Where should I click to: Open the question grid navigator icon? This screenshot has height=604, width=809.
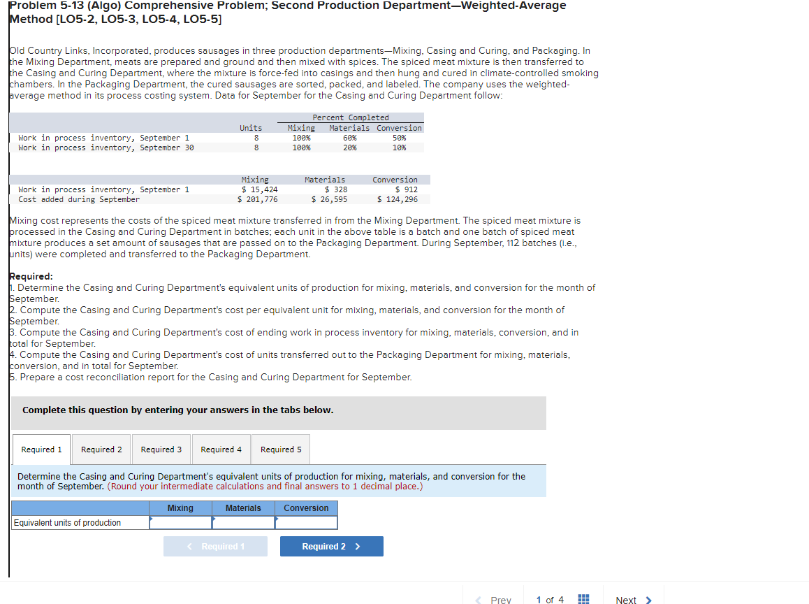[x=583, y=599]
